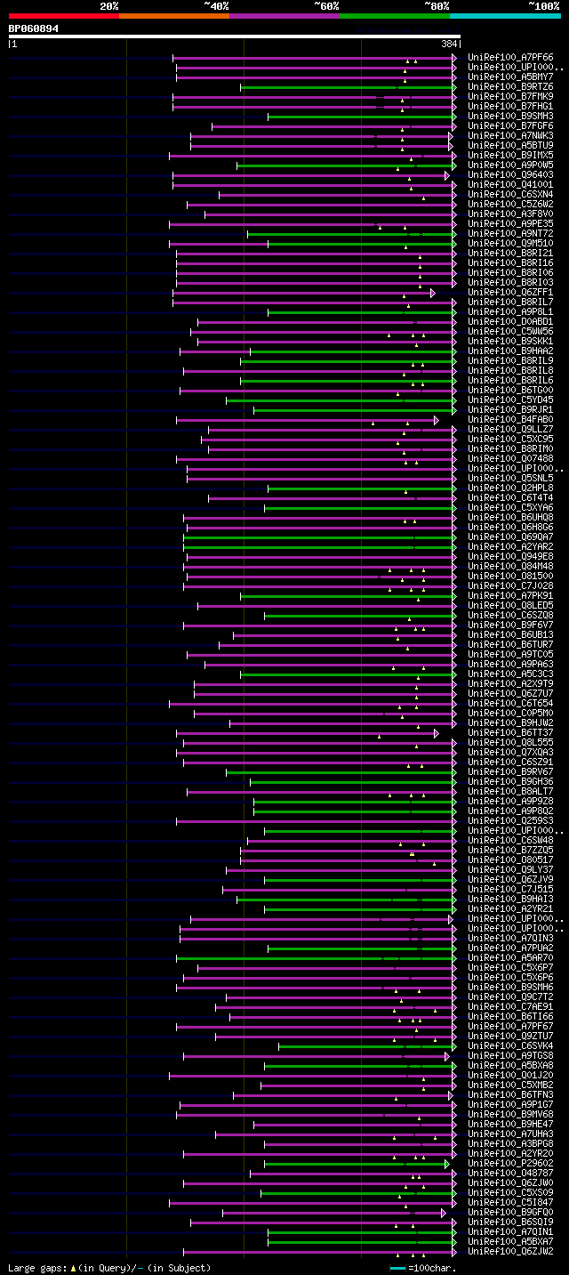Select the UniRef100_B6UHQ8 label
Image resolution: width=569 pixels, height=1275 pixels.
pyautogui.click(x=510, y=518)
